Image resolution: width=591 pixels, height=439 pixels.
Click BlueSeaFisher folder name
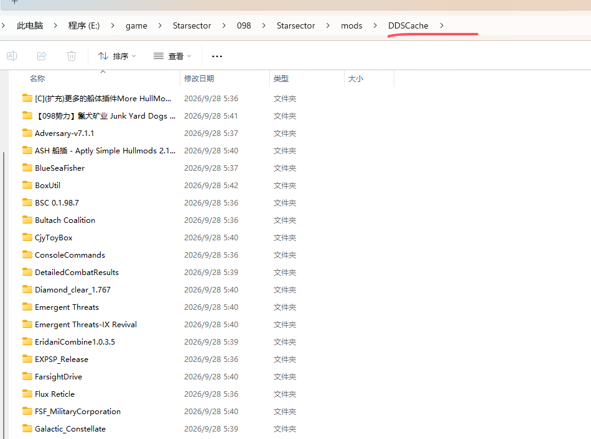60,168
